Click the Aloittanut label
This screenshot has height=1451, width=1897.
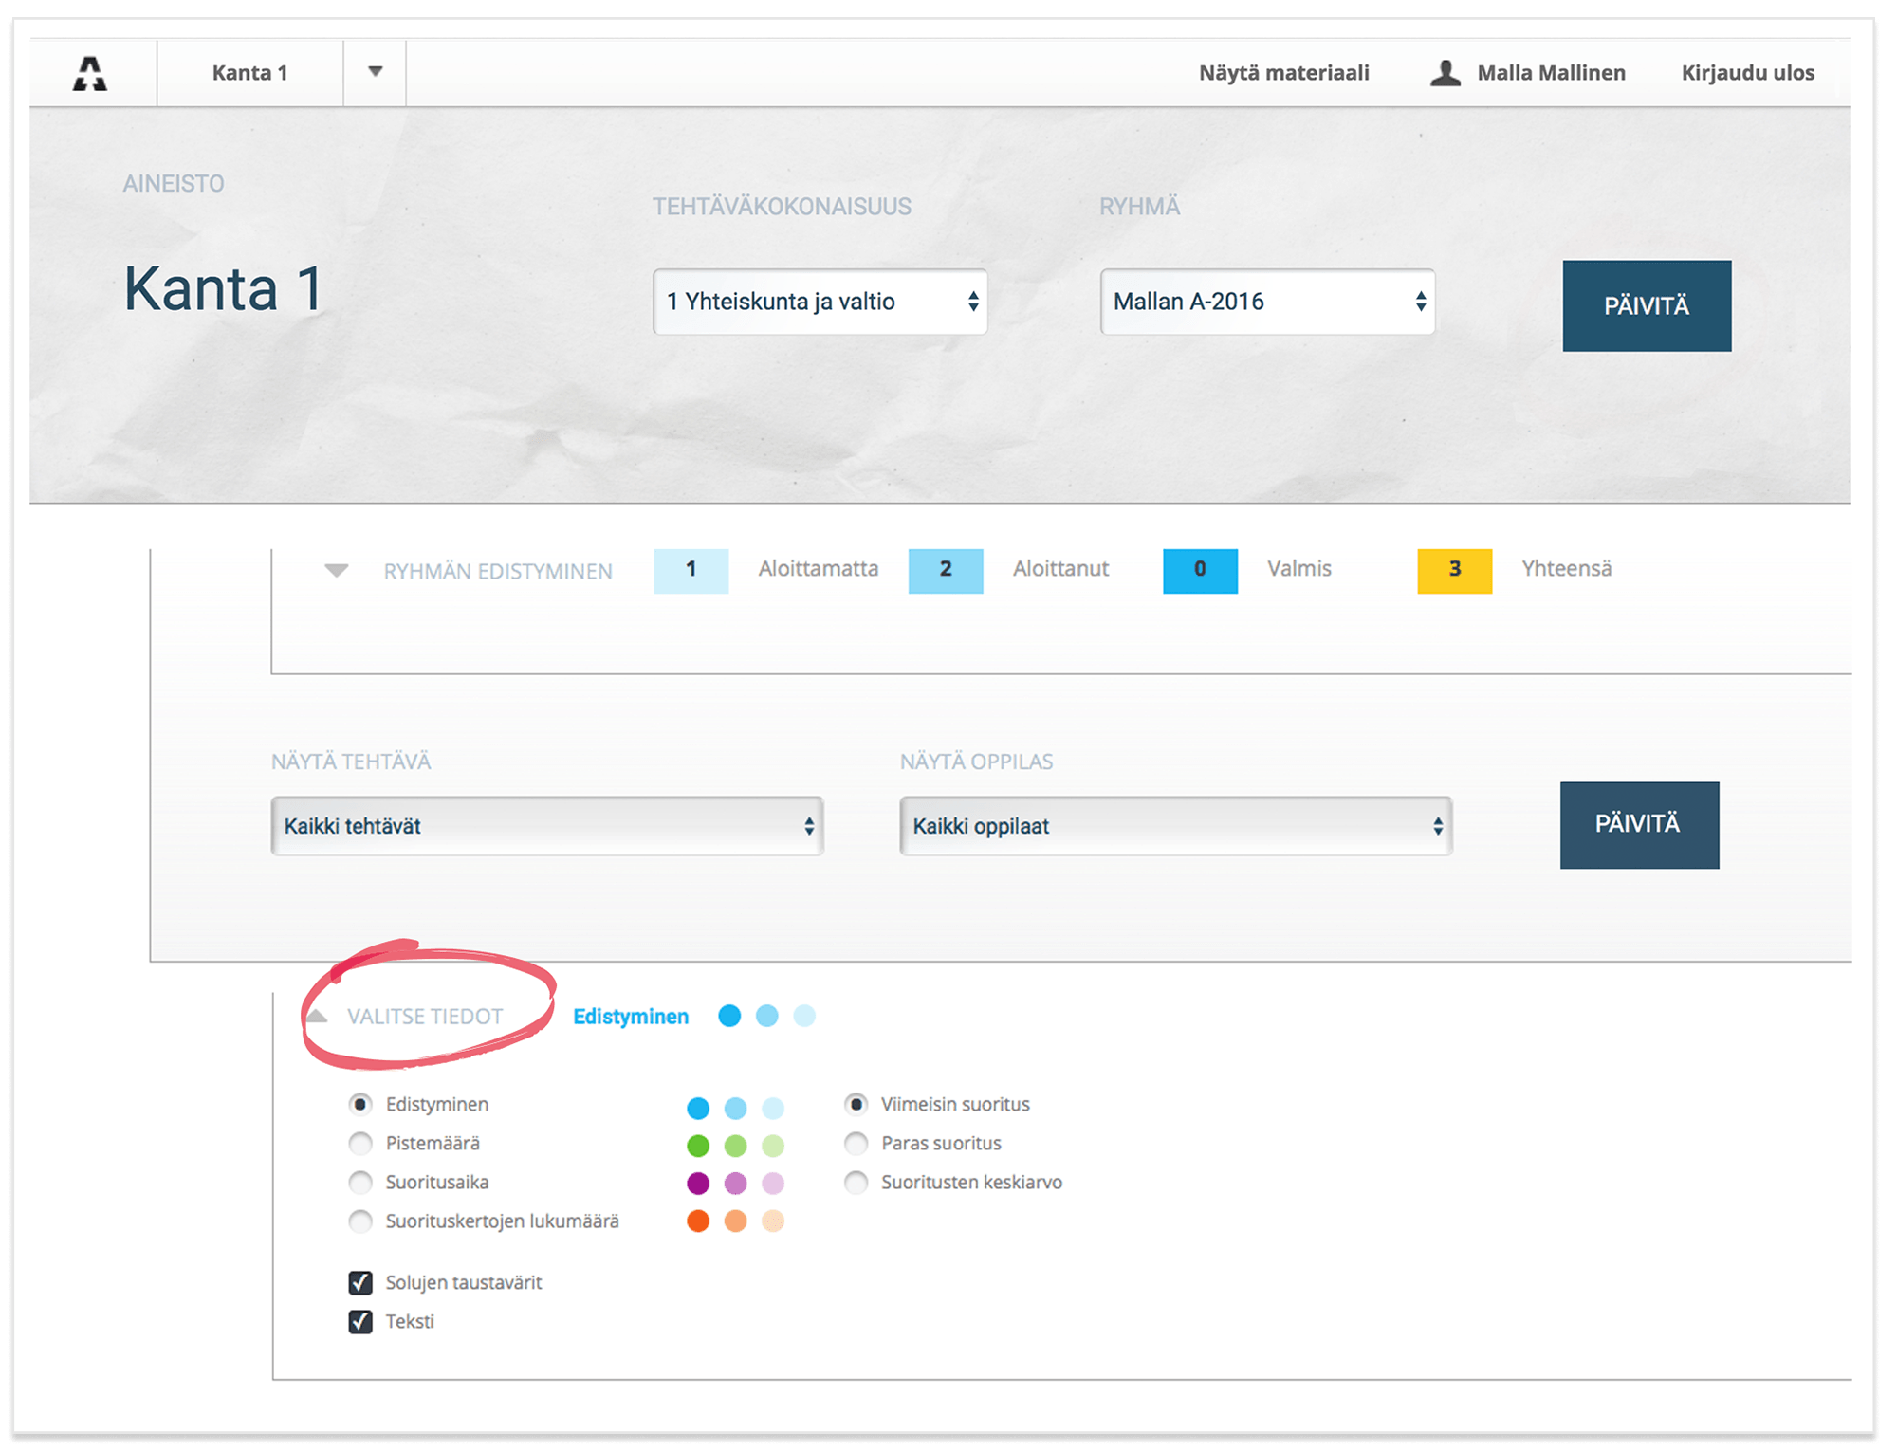point(1060,568)
